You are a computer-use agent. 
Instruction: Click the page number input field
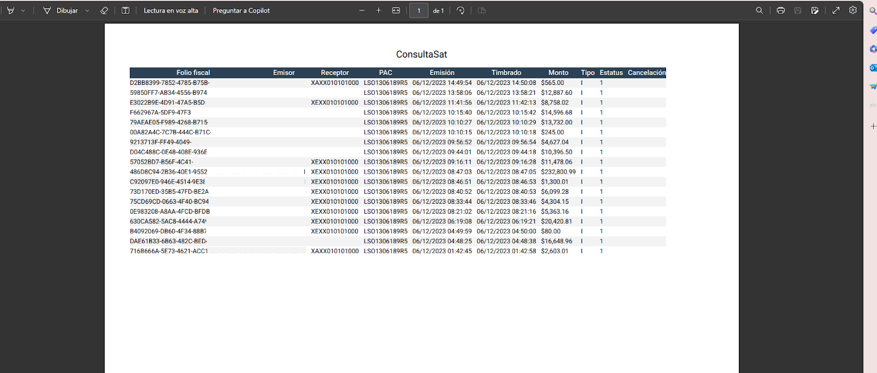pos(419,10)
